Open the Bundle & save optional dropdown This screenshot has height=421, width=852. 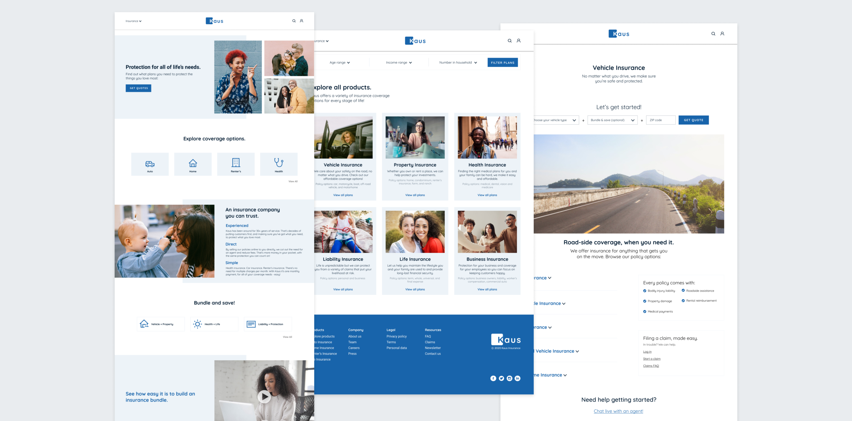(612, 120)
